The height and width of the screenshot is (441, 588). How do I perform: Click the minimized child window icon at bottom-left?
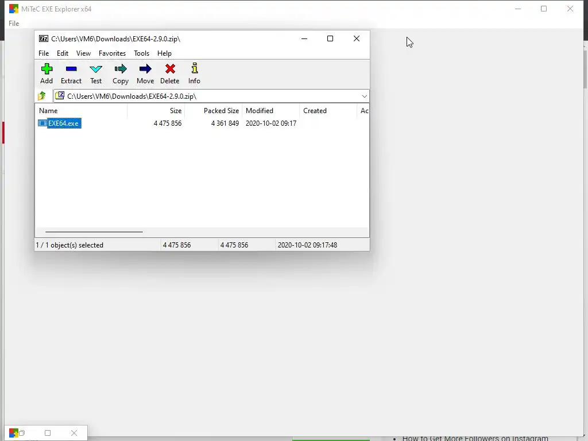pyautogui.click(x=14, y=433)
